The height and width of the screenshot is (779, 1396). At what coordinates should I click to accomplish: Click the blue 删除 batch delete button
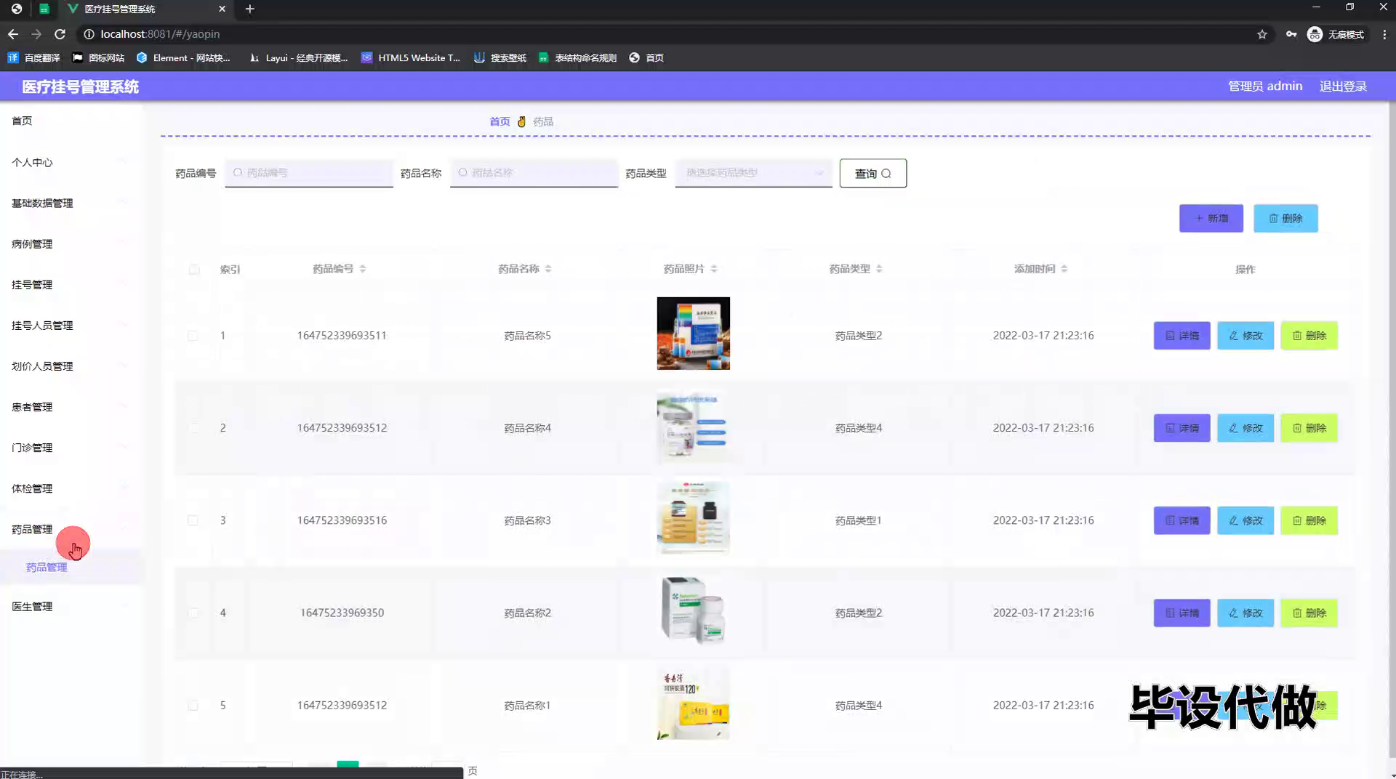click(x=1285, y=218)
